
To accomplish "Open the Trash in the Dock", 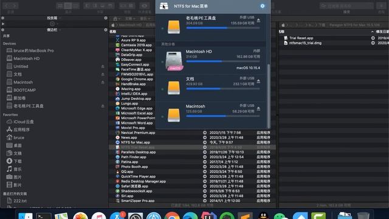I will pyautogui.click(x=363, y=216).
